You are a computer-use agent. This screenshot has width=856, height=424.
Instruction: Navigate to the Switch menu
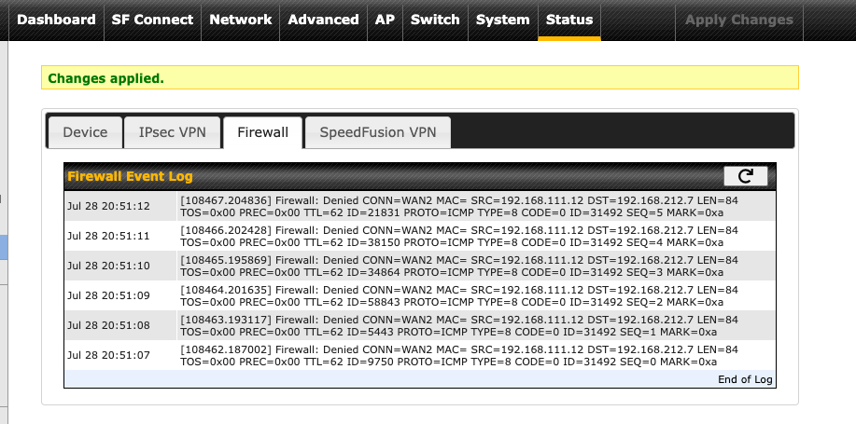(435, 21)
